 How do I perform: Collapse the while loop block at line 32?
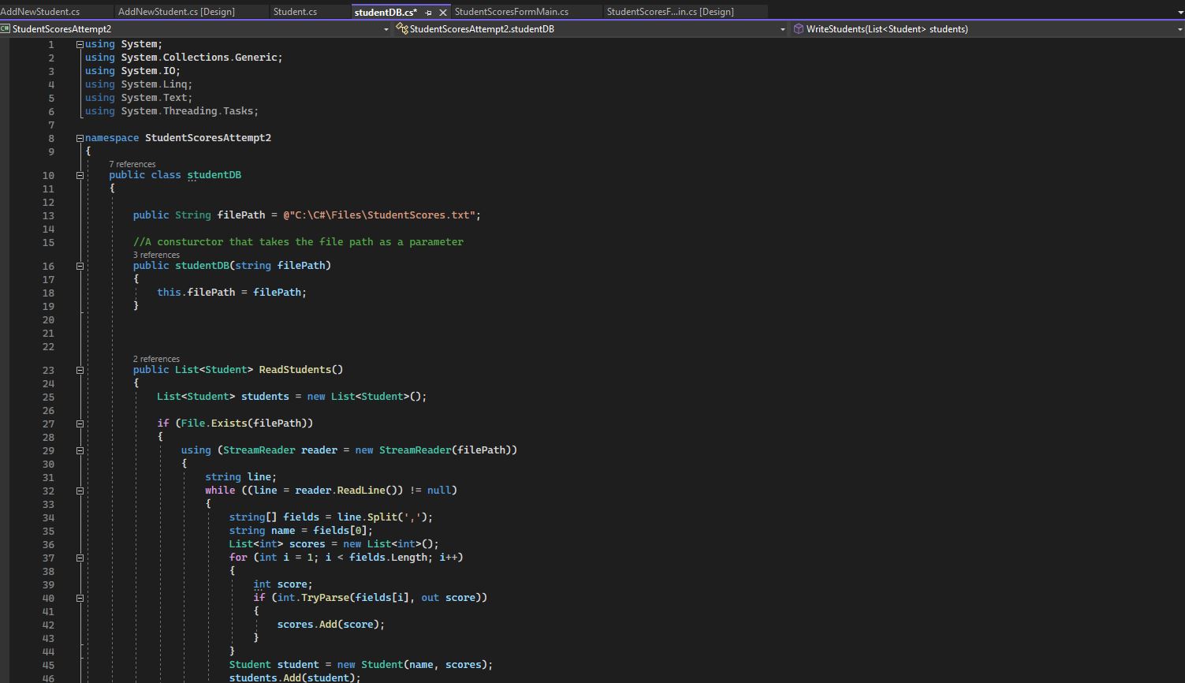tap(80, 491)
